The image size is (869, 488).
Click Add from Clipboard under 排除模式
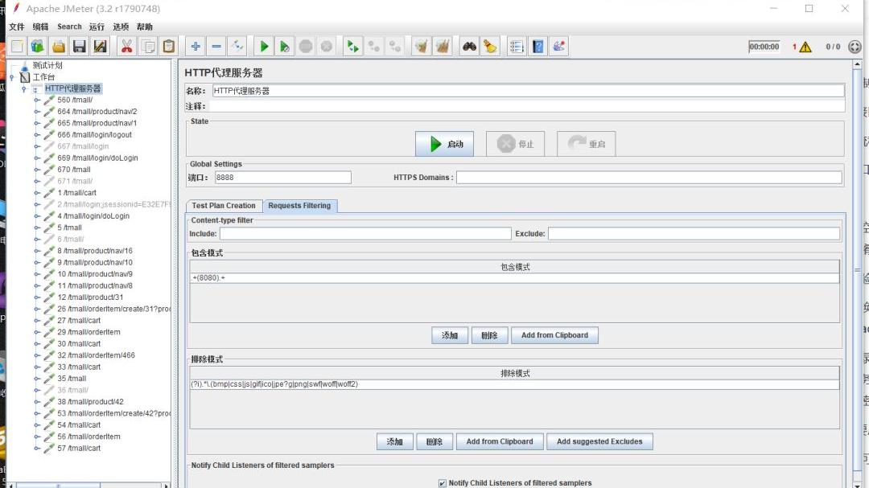coord(500,441)
